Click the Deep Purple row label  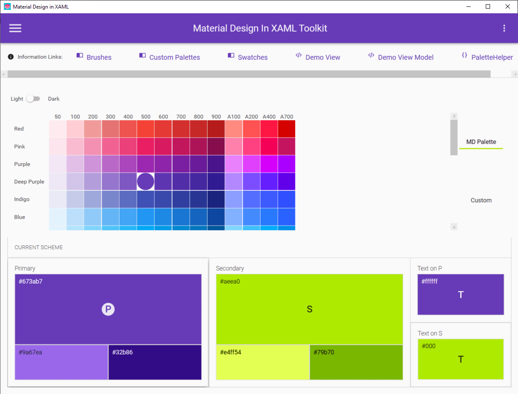29,182
